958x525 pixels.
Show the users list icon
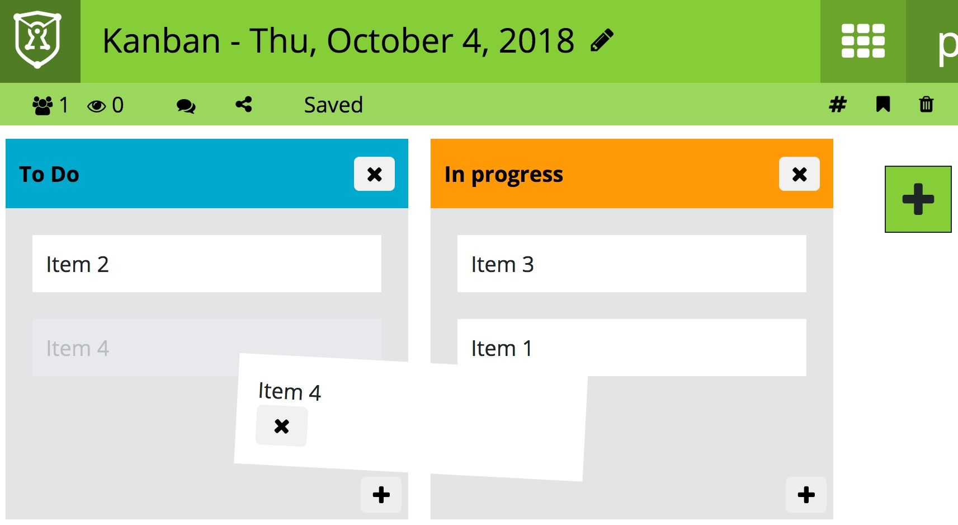43,105
